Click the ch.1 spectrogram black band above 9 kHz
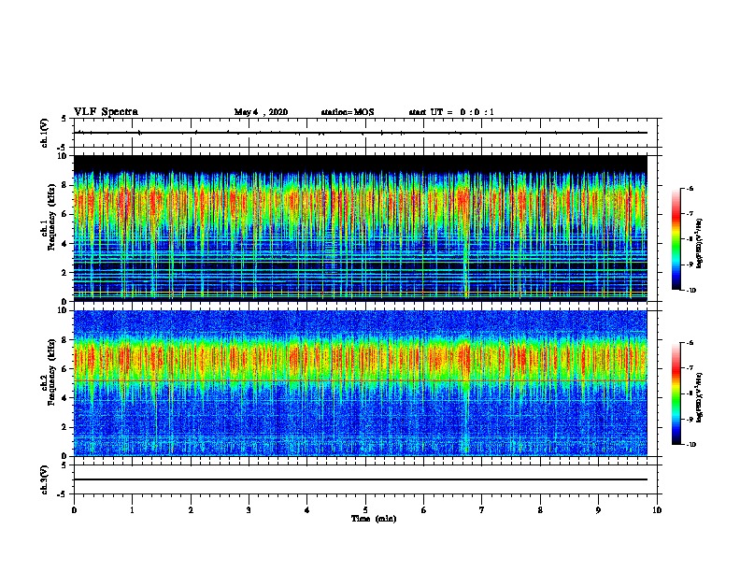The height and width of the screenshot is (572, 740). pyautogui.click(x=361, y=163)
